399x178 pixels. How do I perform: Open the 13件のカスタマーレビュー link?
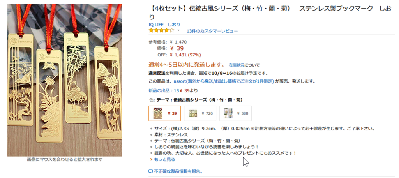pos(212,31)
